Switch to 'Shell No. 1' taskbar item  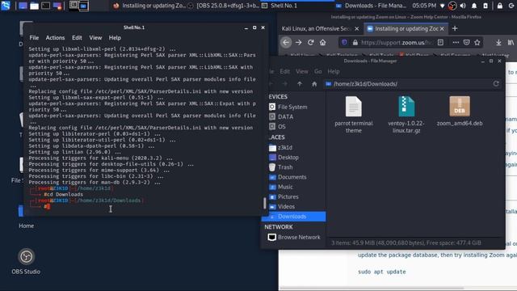pos(280,6)
